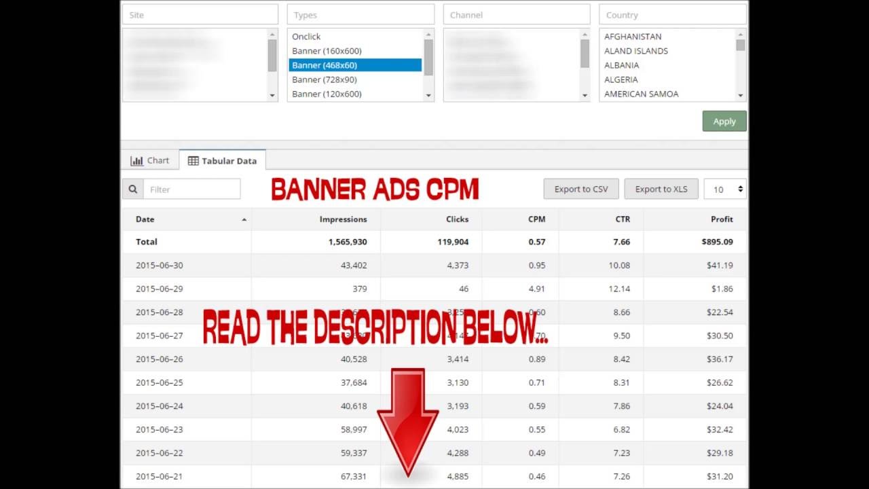Click inside the Filter input field
Viewport: 869px width, 489px height.
pyautogui.click(x=192, y=189)
